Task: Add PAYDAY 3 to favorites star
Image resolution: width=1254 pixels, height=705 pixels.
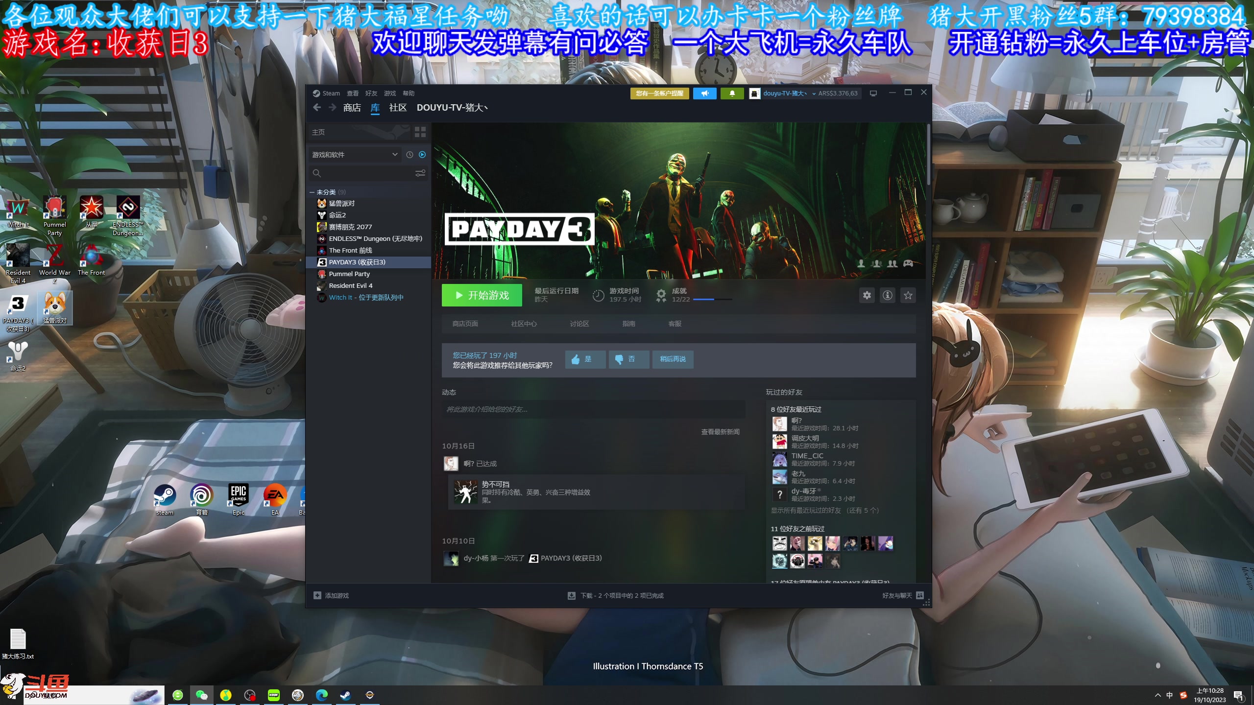Action: click(x=908, y=295)
